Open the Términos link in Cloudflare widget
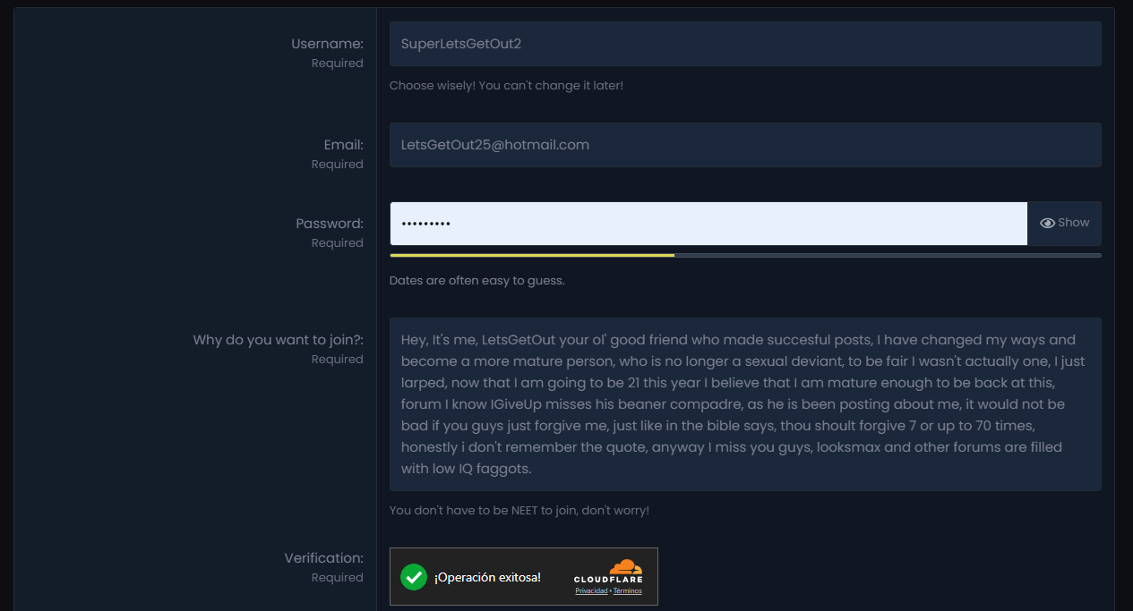Screen dimensions: 1133x611 click(x=627, y=591)
